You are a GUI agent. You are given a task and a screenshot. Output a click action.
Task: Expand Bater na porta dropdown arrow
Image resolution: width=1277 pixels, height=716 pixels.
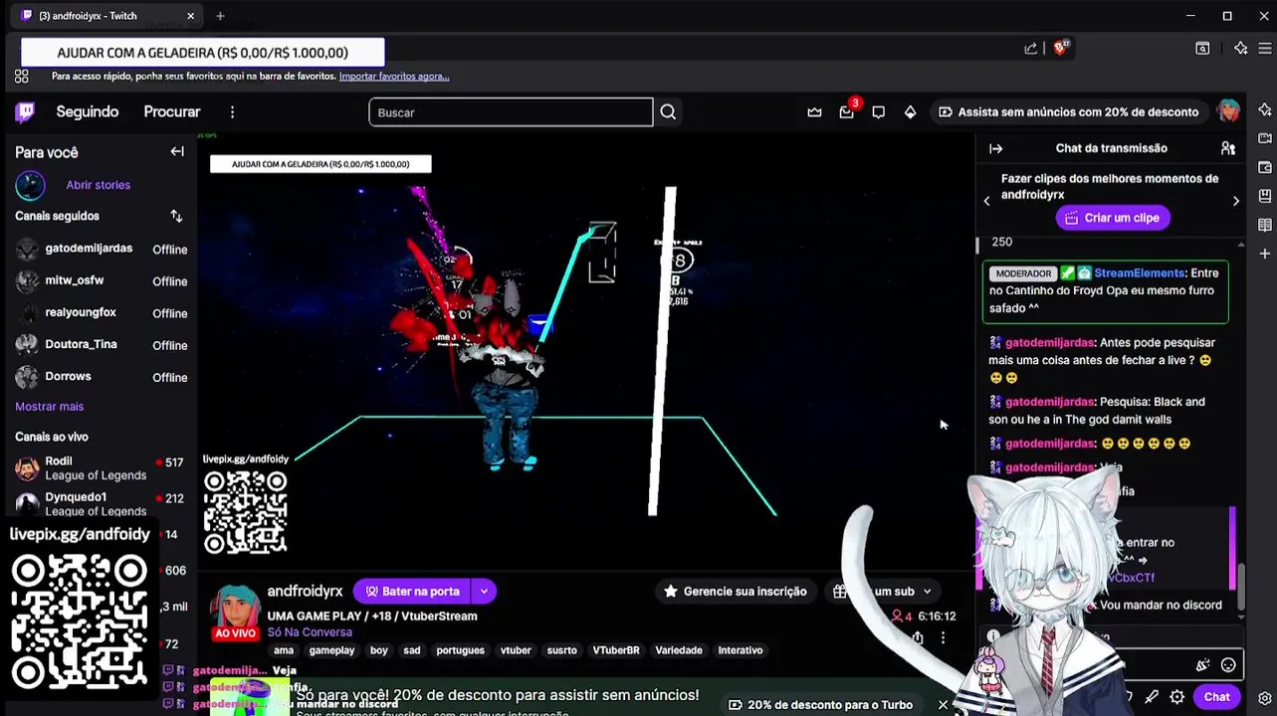click(x=484, y=592)
